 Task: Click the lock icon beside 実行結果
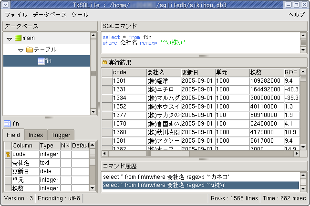click(104, 62)
